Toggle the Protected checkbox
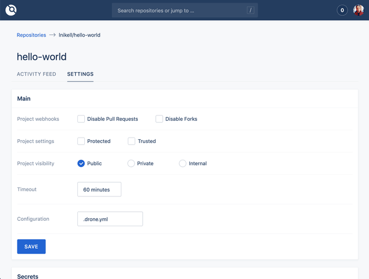 point(81,141)
